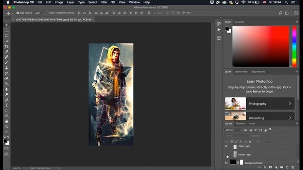Switch to the Paths tab
Screen dimensions: 303x170
click(x=252, y=124)
